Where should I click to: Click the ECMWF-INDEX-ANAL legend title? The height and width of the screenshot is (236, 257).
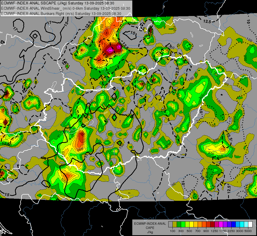tap(150, 224)
